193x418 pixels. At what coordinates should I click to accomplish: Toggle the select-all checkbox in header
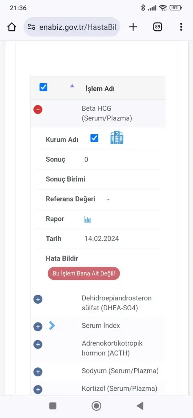coord(43,87)
